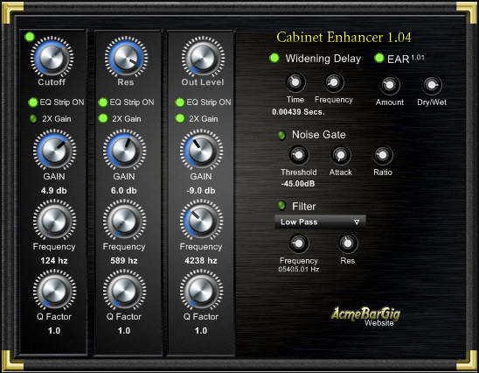This screenshot has height=373, width=479.
Task: Toggle 2X Gain in the Out Level column
Action: pyautogui.click(x=180, y=118)
